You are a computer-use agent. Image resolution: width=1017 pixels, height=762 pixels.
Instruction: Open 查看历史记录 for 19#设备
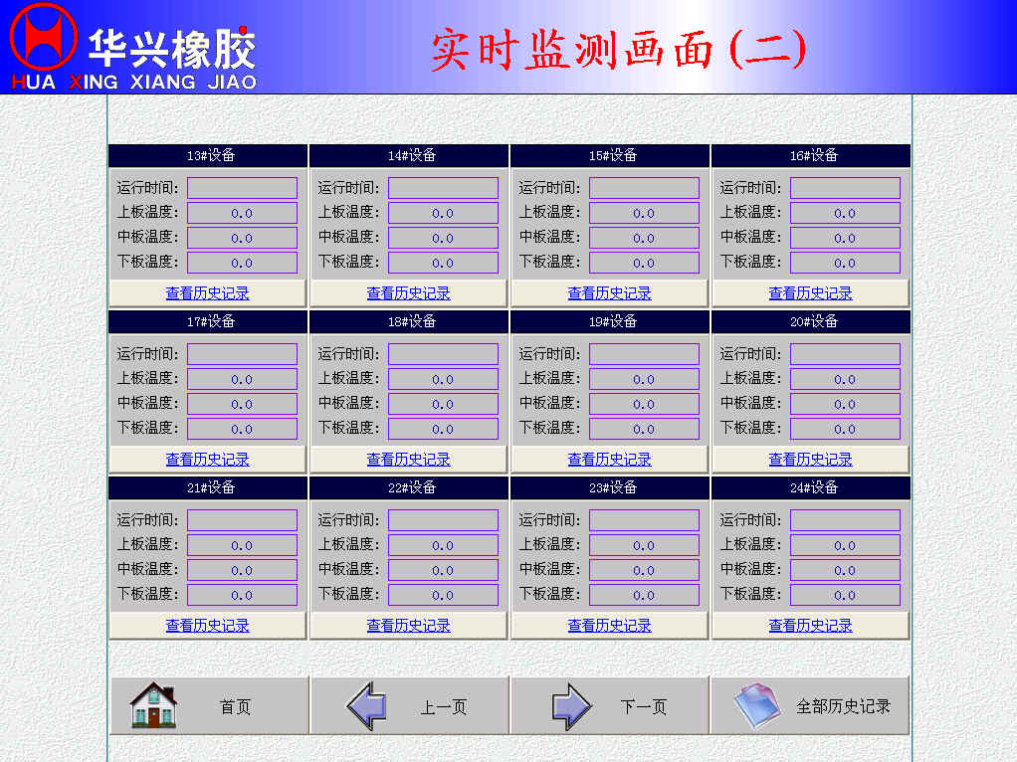tap(610, 460)
